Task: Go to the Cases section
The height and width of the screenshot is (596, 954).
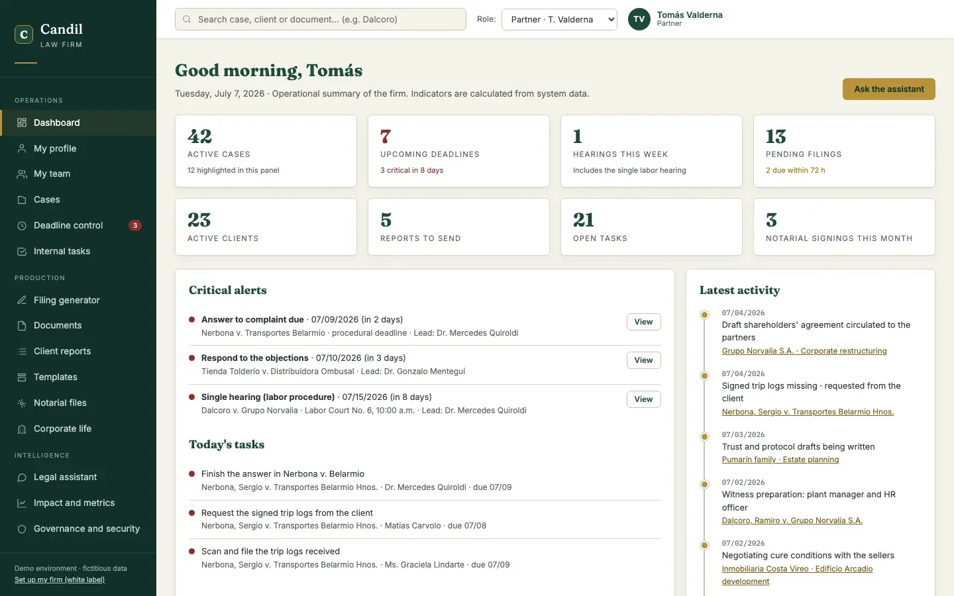Action: click(x=78, y=199)
